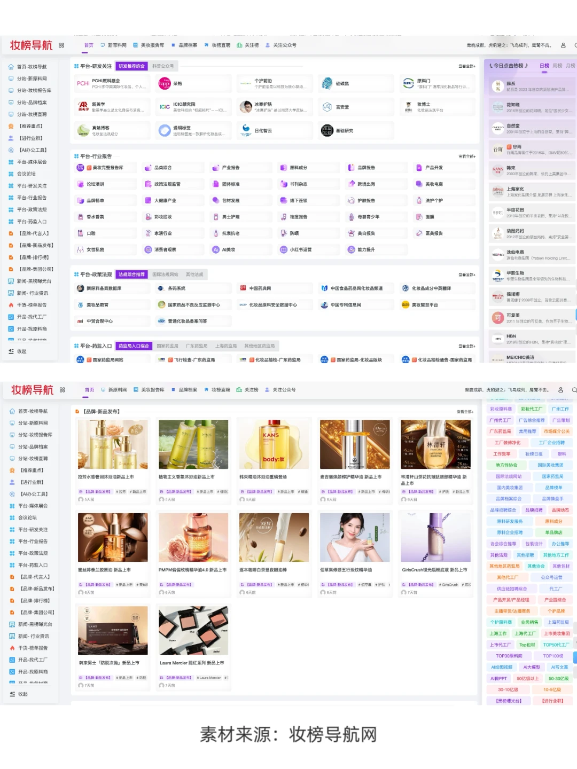Image resolution: width=577 pixels, height=769 pixels.
Task: Open the 上海药监局 tab
Action: coord(226,346)
